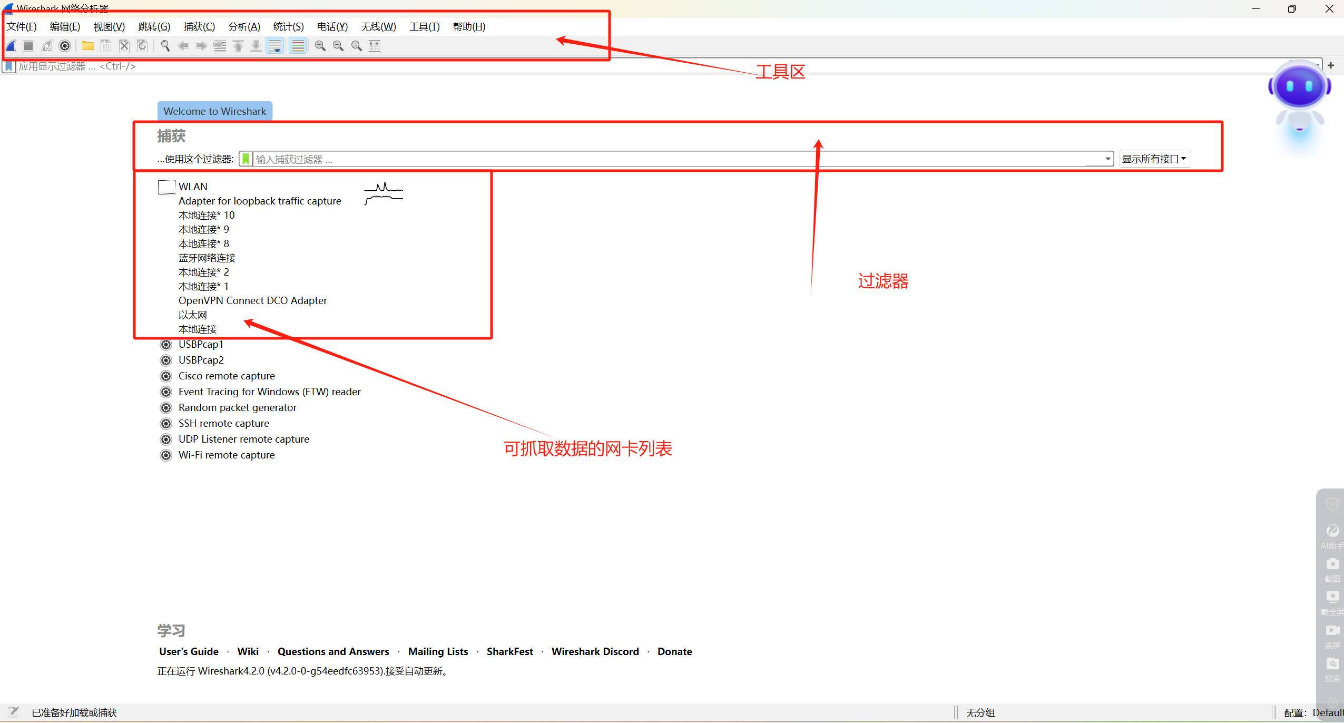Select 本地连接* 10 interface
1344x723 pixels.
[x=207, y=215]
